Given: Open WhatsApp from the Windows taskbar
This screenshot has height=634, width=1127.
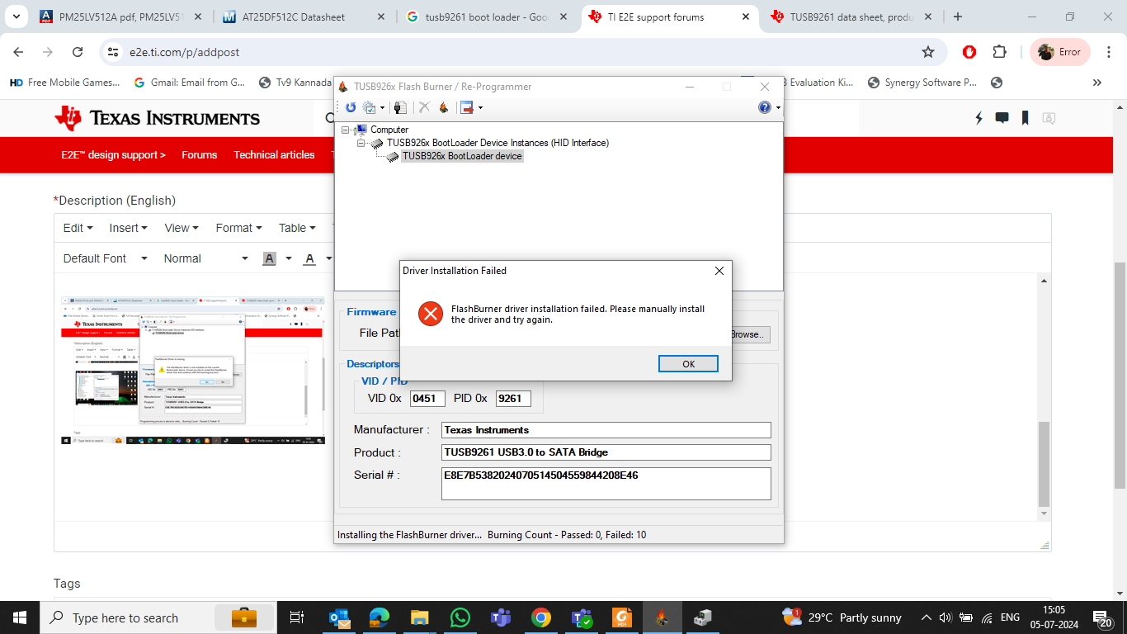Looking at the screenshot, I should 460,617.
